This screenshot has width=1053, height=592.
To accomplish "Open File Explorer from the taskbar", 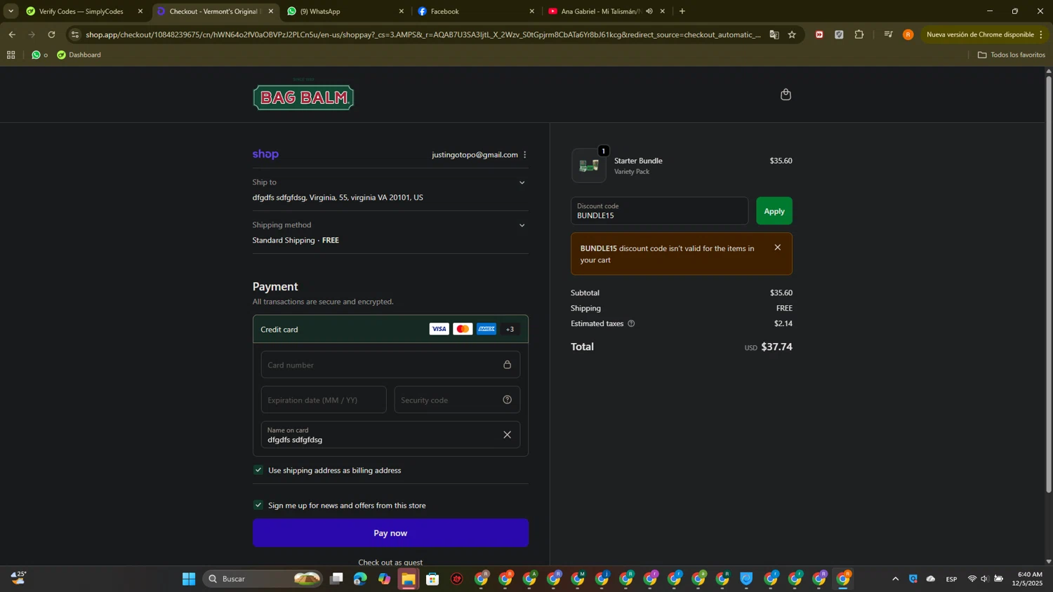I will [409, 579].
